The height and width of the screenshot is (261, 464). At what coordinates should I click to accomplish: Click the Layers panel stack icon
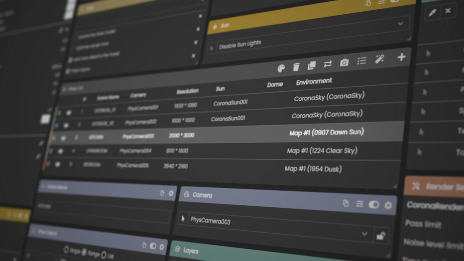pos(178,249)
